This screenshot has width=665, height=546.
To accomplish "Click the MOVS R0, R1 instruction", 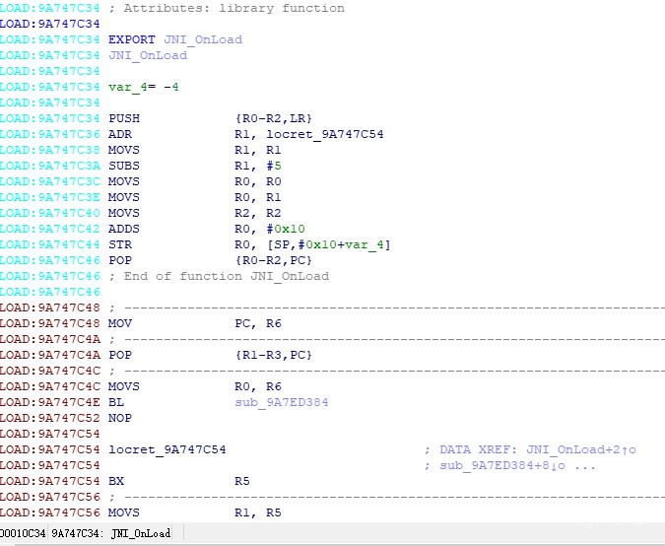I will coord(195,197).
